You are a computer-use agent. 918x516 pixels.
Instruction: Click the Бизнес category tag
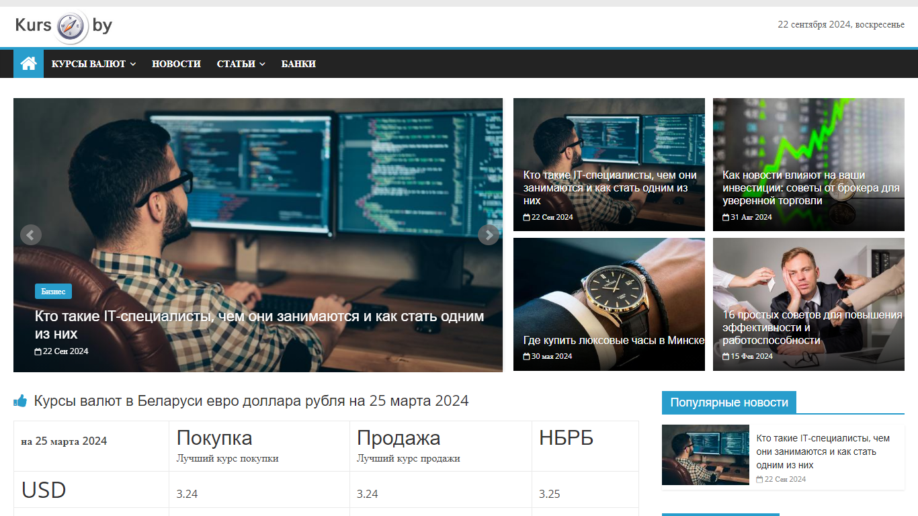tap(53, 292)
